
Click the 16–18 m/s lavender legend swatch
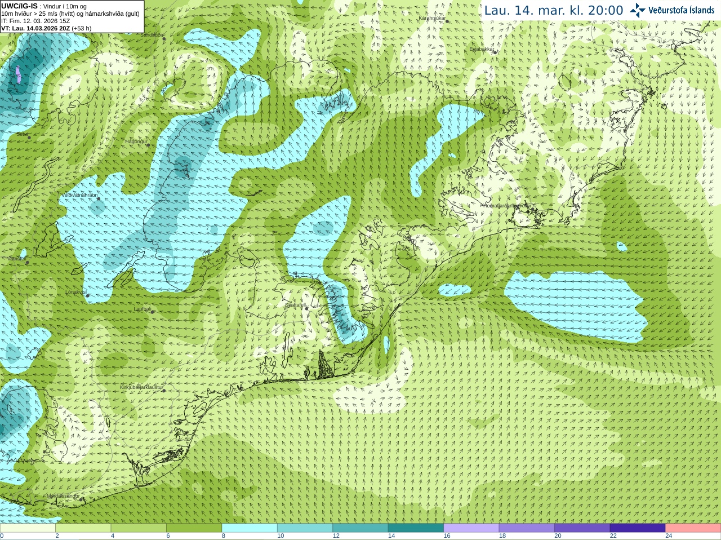[x=471, y=528]
